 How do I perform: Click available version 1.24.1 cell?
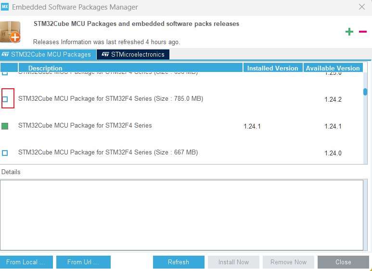click(x=333, y=126)
